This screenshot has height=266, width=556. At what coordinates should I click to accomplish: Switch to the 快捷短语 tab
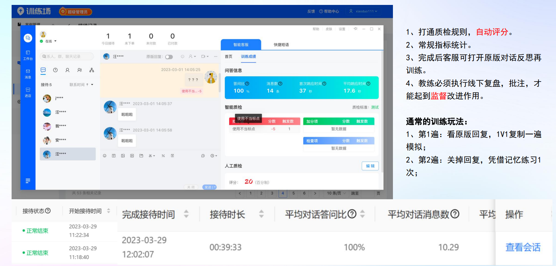point(281,45)
